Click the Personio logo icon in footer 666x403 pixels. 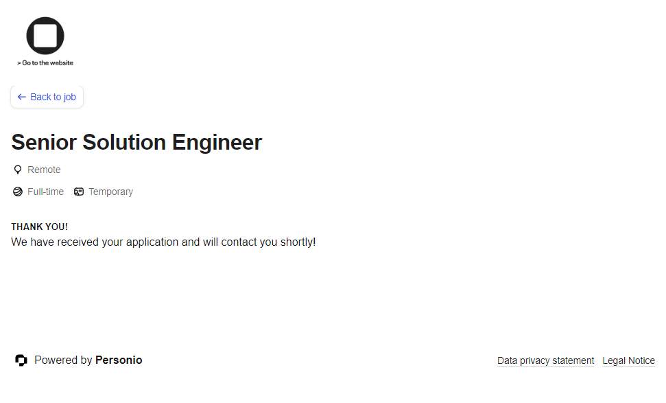[x=21, y=360]
